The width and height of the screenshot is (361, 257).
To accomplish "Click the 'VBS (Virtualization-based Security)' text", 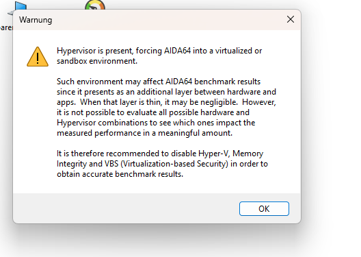I will pyautogui.click(x=166, y=164).
